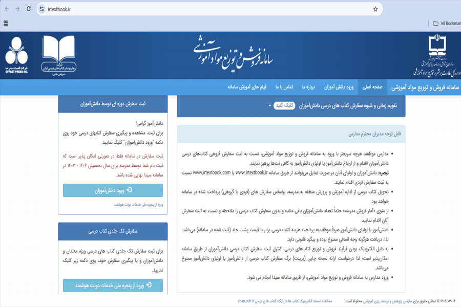Click the bullet starting "به دلیل الکترونیک بودن فرآیند"

[x=285, y=258]
